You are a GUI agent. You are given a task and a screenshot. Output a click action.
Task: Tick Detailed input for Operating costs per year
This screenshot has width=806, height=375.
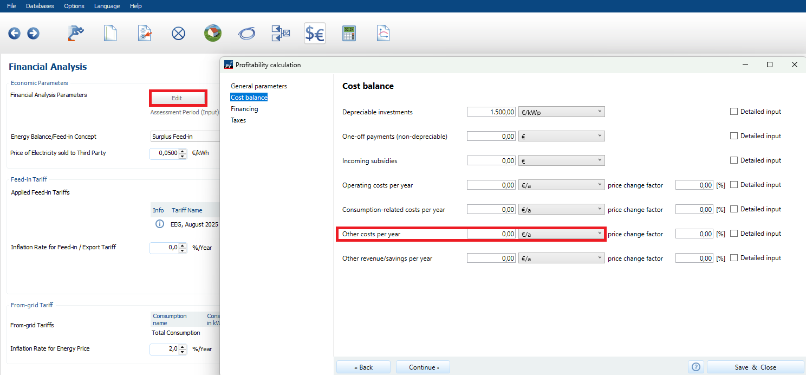tap(734, 185)
